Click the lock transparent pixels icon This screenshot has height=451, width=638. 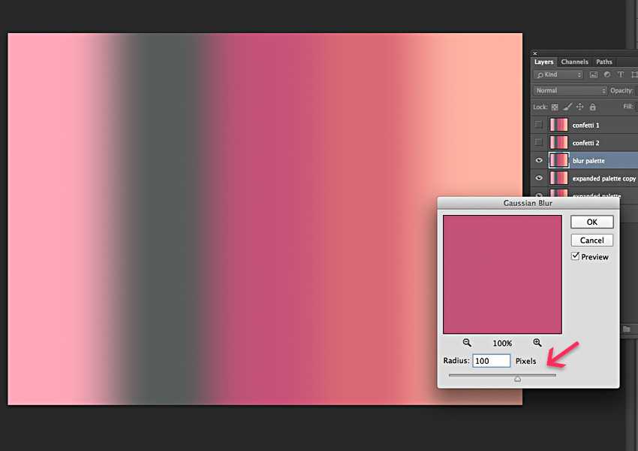click(555, 107)
